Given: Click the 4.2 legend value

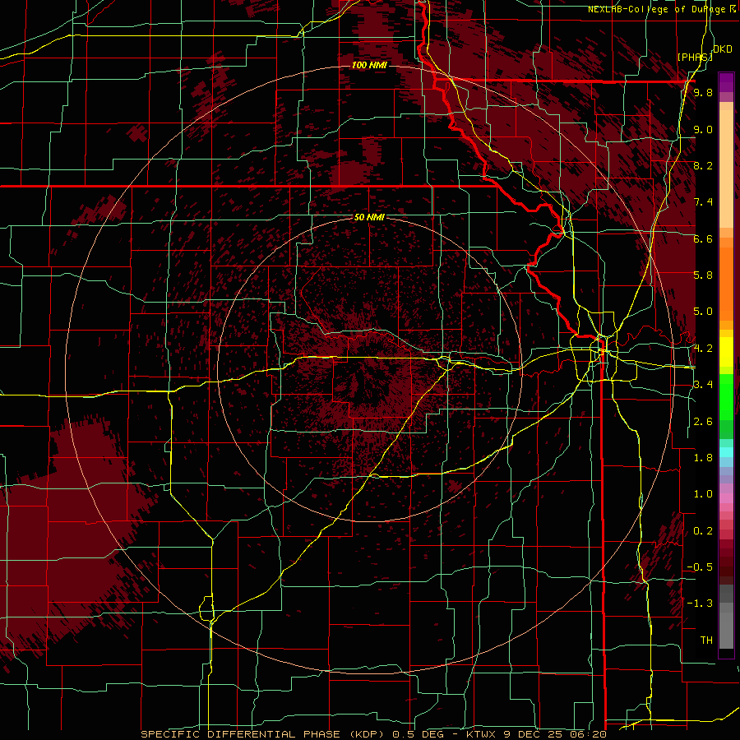Looking at the screenshot, I should click(703, 349).
